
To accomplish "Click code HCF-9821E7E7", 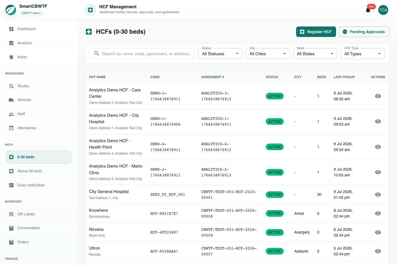I will point(164,213).
